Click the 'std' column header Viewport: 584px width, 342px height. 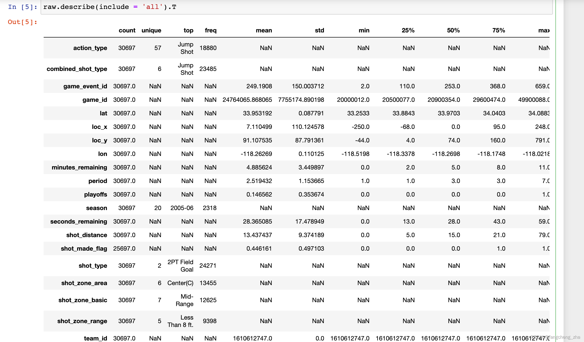[319, 30]
